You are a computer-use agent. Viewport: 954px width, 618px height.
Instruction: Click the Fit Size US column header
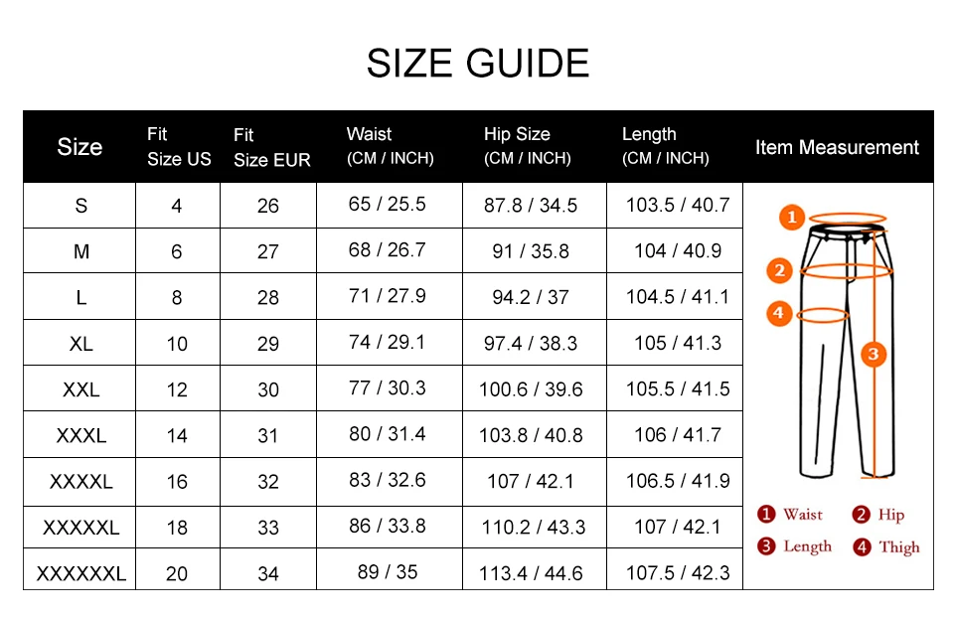[179, 147]
